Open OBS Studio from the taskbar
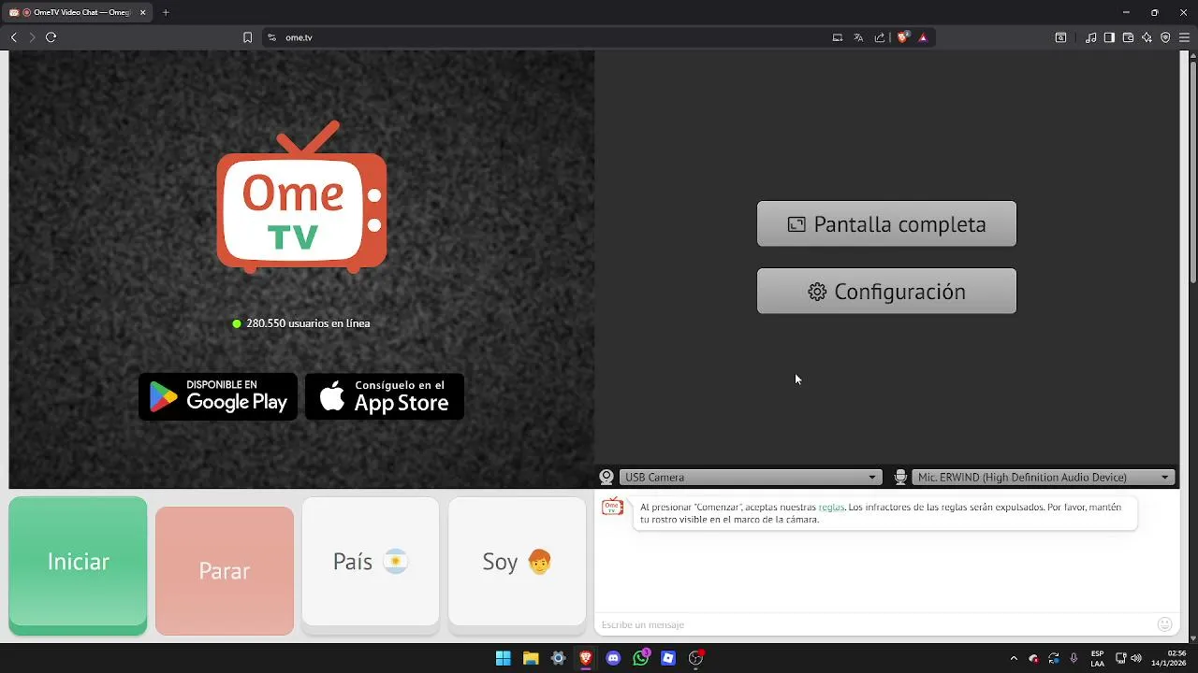1198x673 pixels. (x=695, y=658)
